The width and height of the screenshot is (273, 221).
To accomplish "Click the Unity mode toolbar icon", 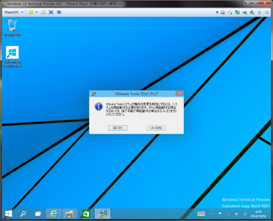I will point(59,13).
